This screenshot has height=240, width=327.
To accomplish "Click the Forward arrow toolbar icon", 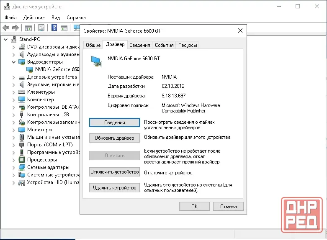I will coord(15,28).
